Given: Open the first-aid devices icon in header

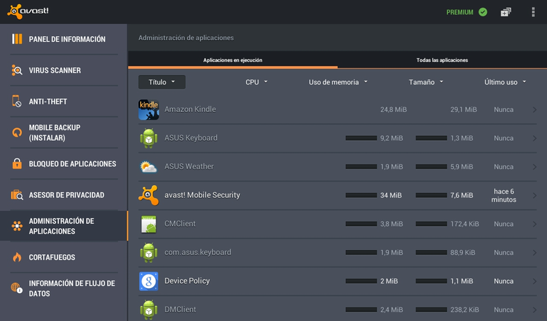Looking at the screenshot, I should 506,12.
